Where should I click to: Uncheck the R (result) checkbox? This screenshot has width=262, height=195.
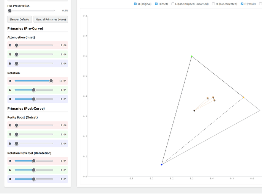(x=242, y=4)
